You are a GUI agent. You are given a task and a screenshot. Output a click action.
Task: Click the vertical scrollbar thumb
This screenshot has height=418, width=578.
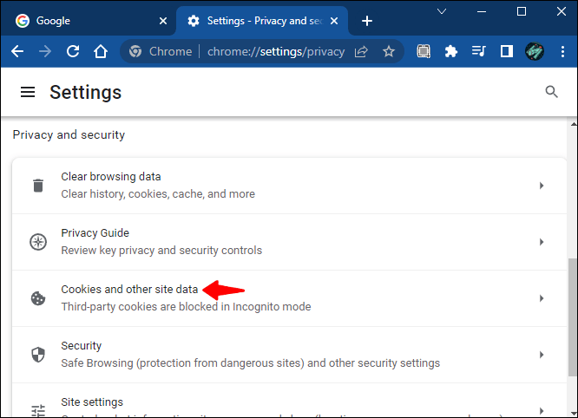[x=573, y=317]
